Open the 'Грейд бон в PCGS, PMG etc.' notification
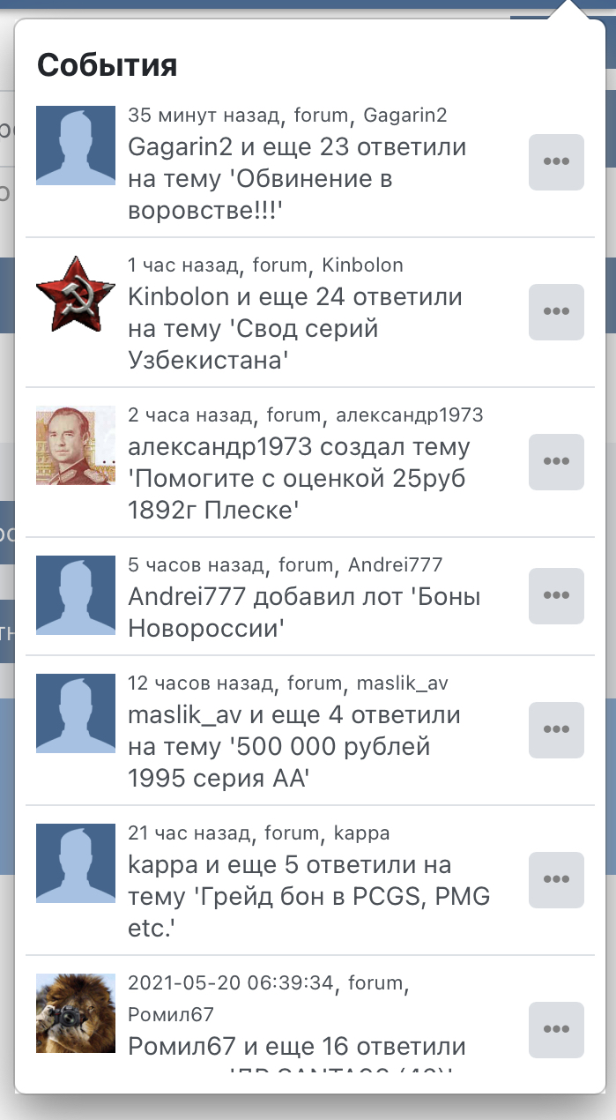The image size is (616, 1120). click(309, 897)
